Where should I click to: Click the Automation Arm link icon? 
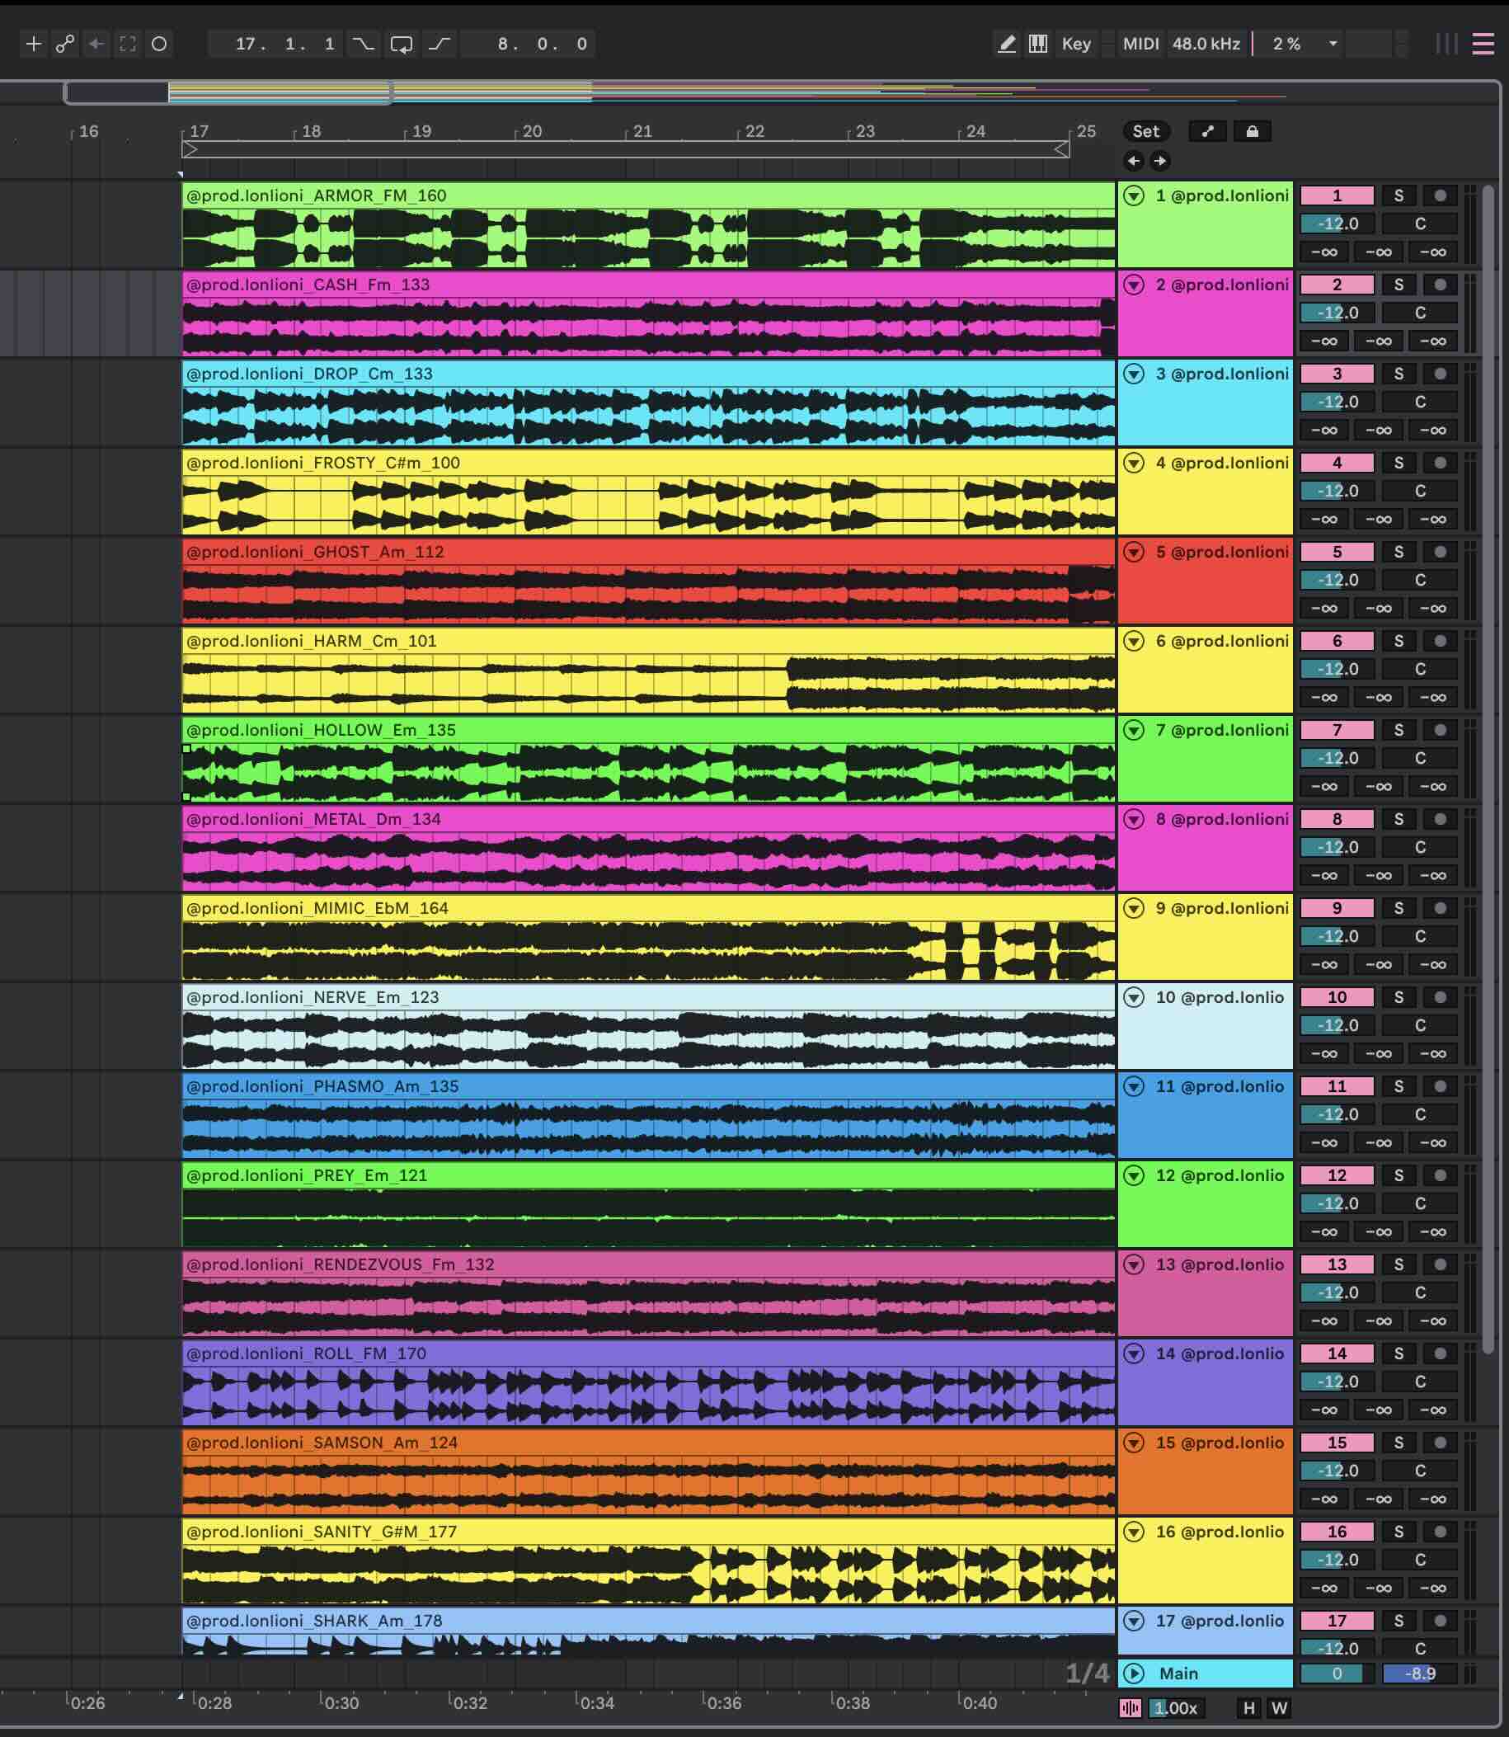(65, 44)
